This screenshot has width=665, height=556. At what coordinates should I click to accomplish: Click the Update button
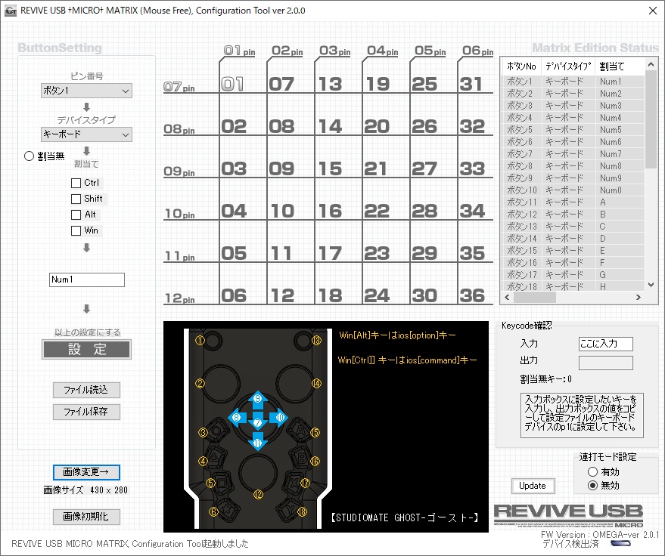(533, 486)
